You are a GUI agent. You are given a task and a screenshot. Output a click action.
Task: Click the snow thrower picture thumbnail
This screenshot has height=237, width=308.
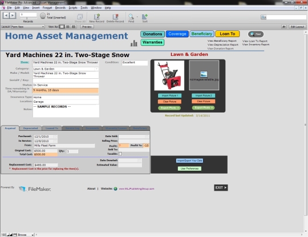pyautogui.click(x=169, y=75)
